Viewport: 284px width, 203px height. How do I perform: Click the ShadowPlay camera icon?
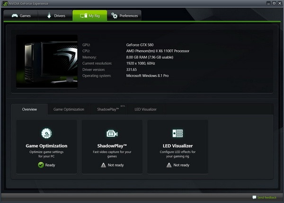[112, 134]
